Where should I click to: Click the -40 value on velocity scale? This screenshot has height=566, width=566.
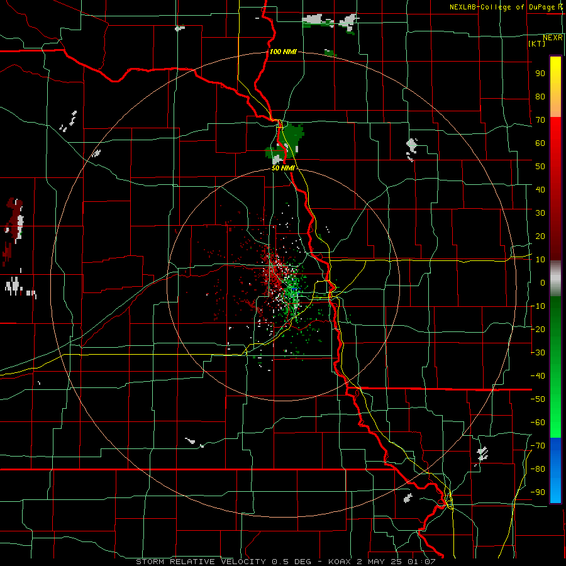[538, 376]
